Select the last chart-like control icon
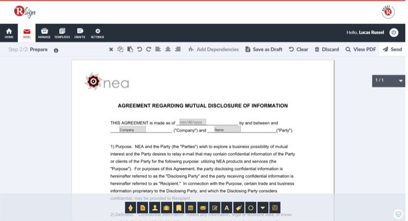 click(x=275, y=208)
